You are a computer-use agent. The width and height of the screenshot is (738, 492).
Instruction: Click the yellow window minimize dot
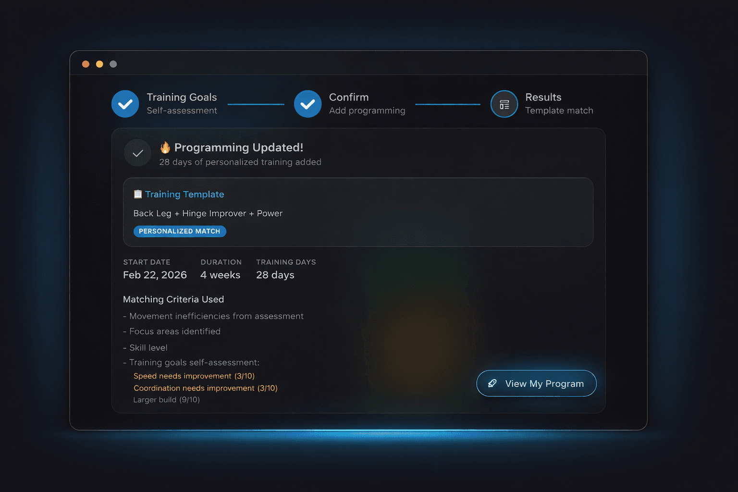tap(99, 64)
